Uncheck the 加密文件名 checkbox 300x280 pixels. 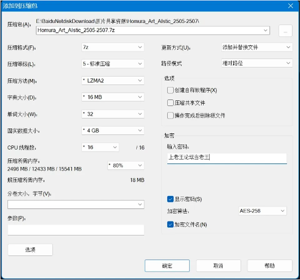coord(170,224)
